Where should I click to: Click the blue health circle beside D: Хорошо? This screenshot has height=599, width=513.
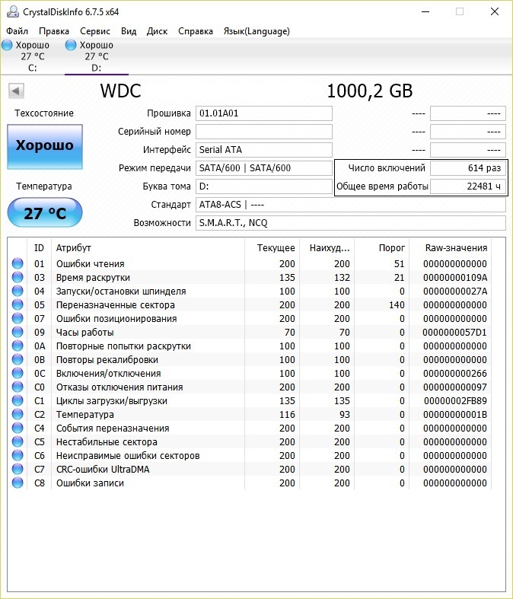pyautogui.click(x=71, y=45)
